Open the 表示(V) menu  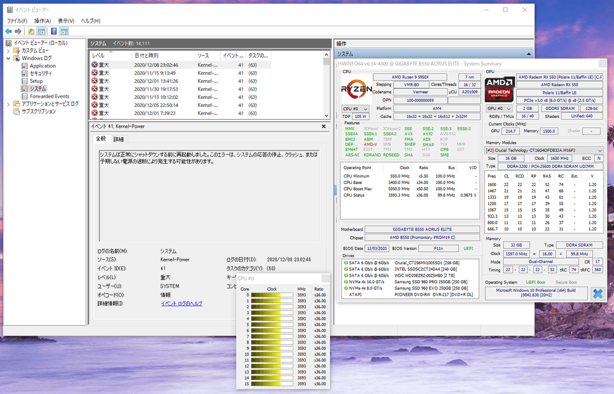(x=66, y=21)
